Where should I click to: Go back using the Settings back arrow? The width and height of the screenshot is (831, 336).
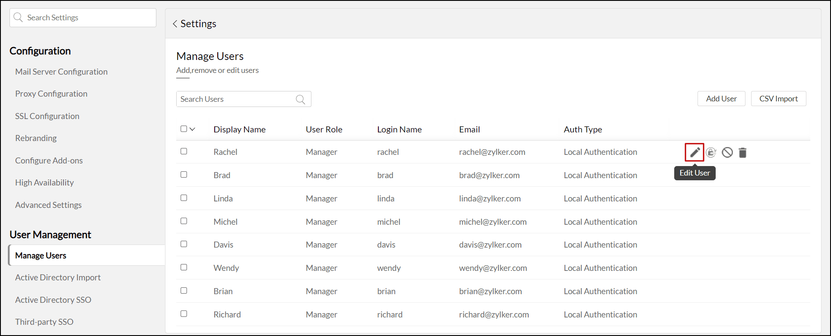175,24
